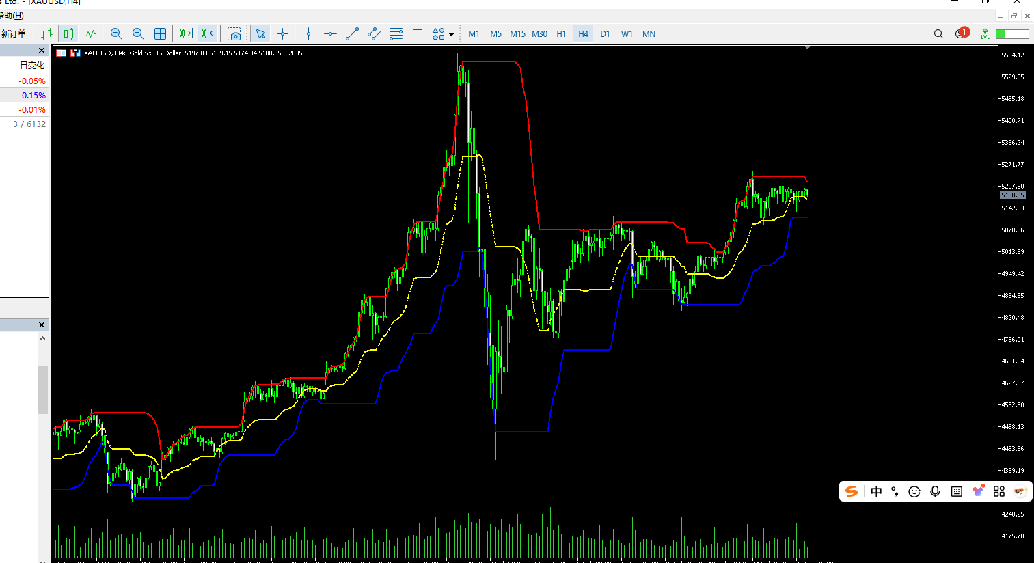Close the lower left Navigator panel
Viewport: 1034px width, 563px height.
point(42,325)
